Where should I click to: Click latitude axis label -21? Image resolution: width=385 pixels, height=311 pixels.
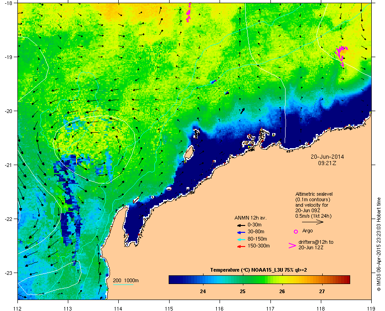pos(8,165)
